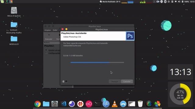The height and width of the screenshot is (109, 195).
Task: Click the battery 100% indicator
Action: [185, 2]
